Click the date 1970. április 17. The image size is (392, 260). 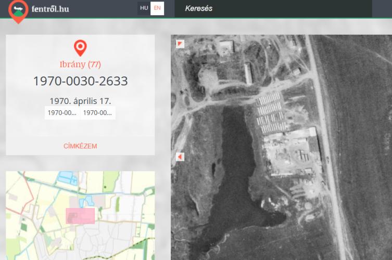click(x=80, y=100)
